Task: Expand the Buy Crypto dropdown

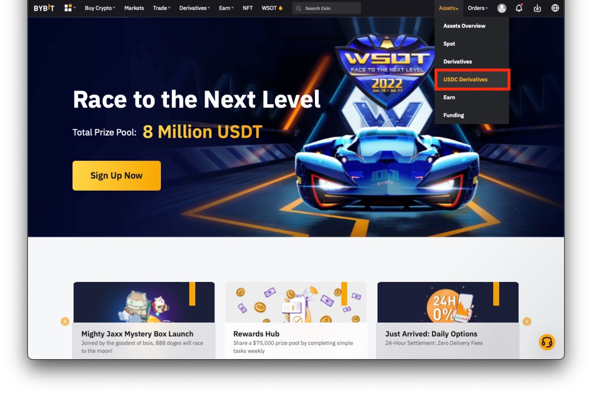Action: click(x=100, y=8)
